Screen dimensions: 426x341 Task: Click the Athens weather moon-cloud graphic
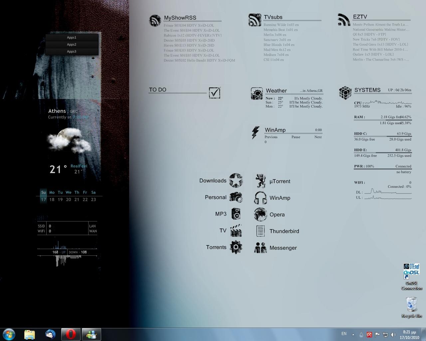(x=69, y=141)
